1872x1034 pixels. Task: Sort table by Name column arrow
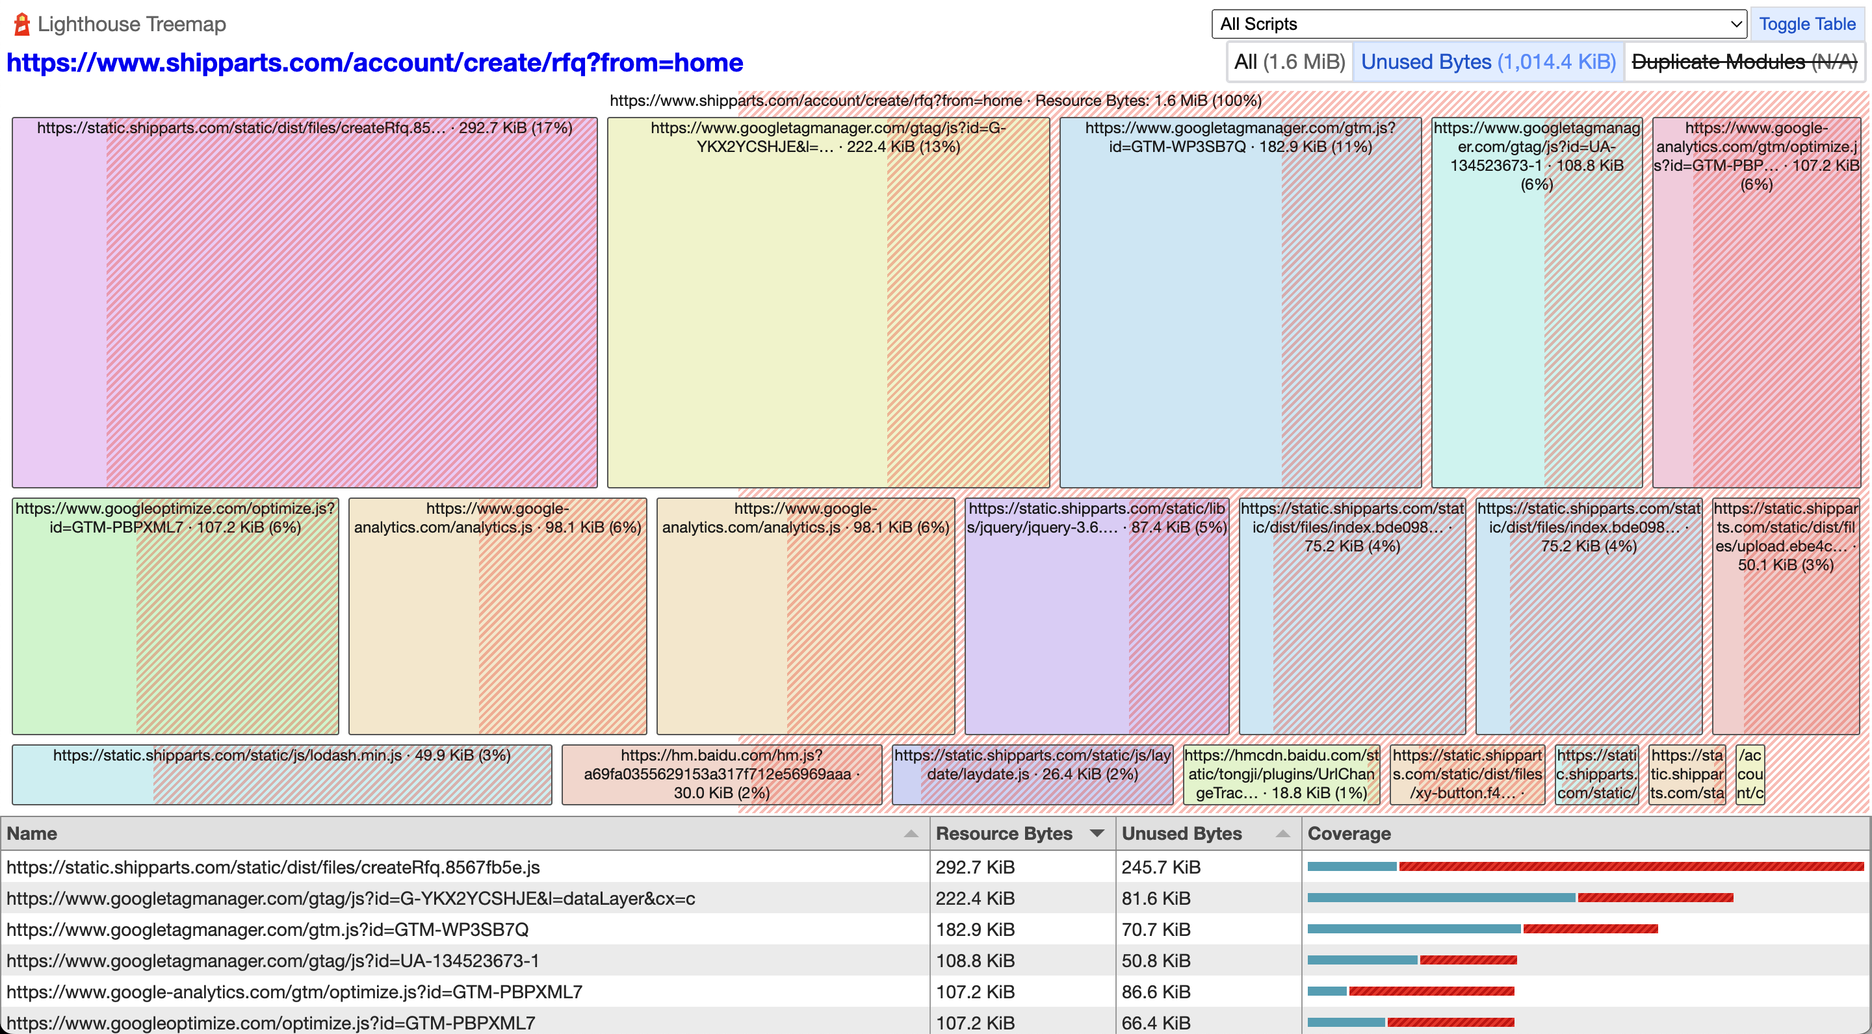coord(910,833)
